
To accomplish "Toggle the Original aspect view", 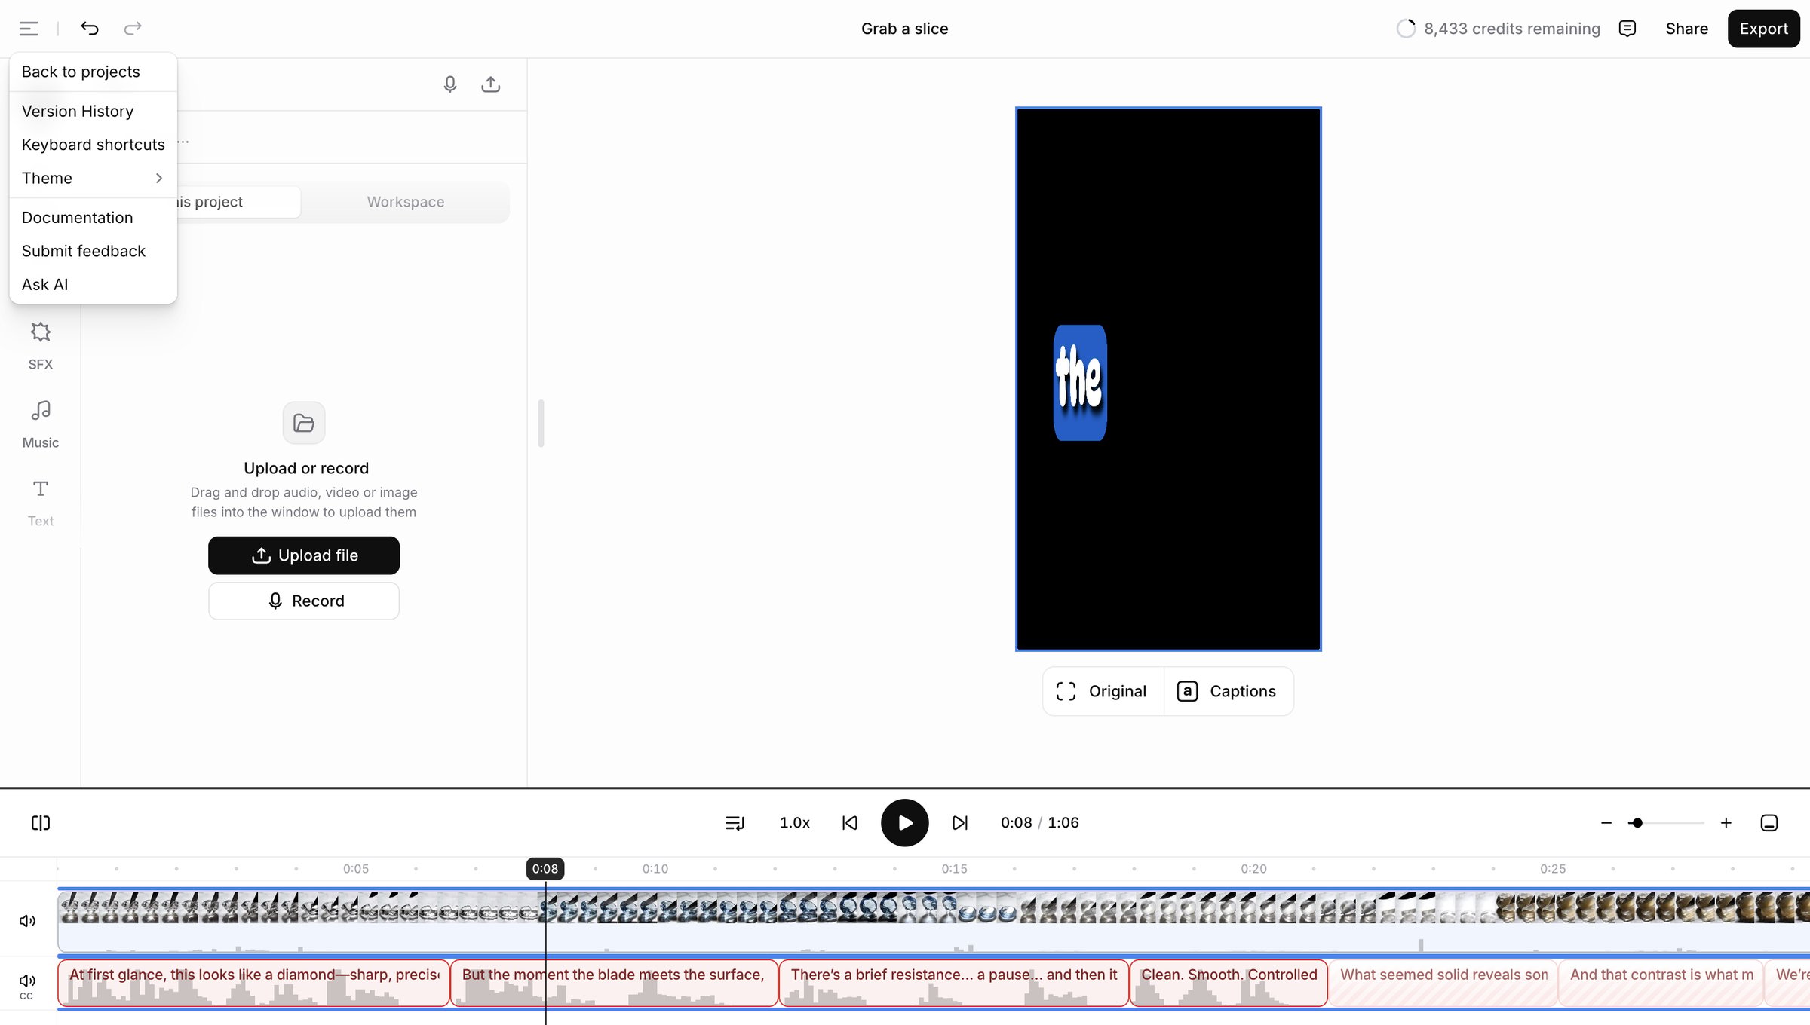I will tap(1103, 691).
